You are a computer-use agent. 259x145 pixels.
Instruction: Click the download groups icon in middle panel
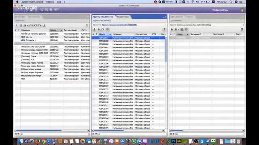click(x=94, y=29)
